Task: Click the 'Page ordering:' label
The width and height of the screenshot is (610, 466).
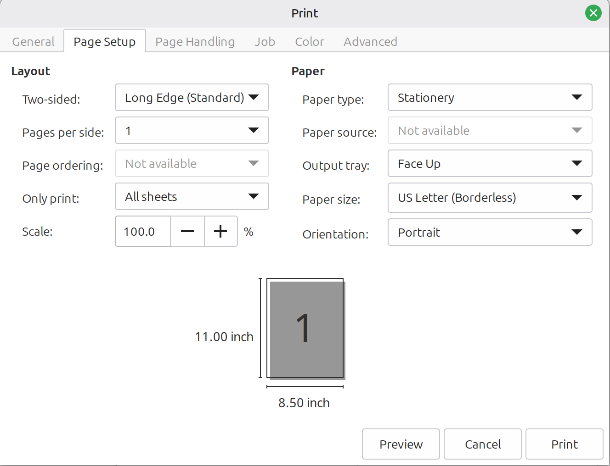Action: pos(62,166)
